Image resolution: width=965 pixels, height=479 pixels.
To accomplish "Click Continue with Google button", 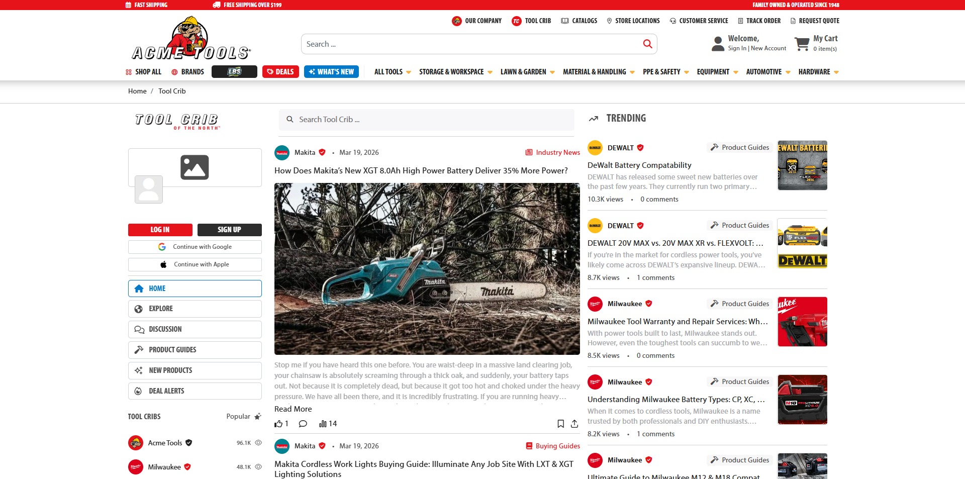I will point(195,247).
